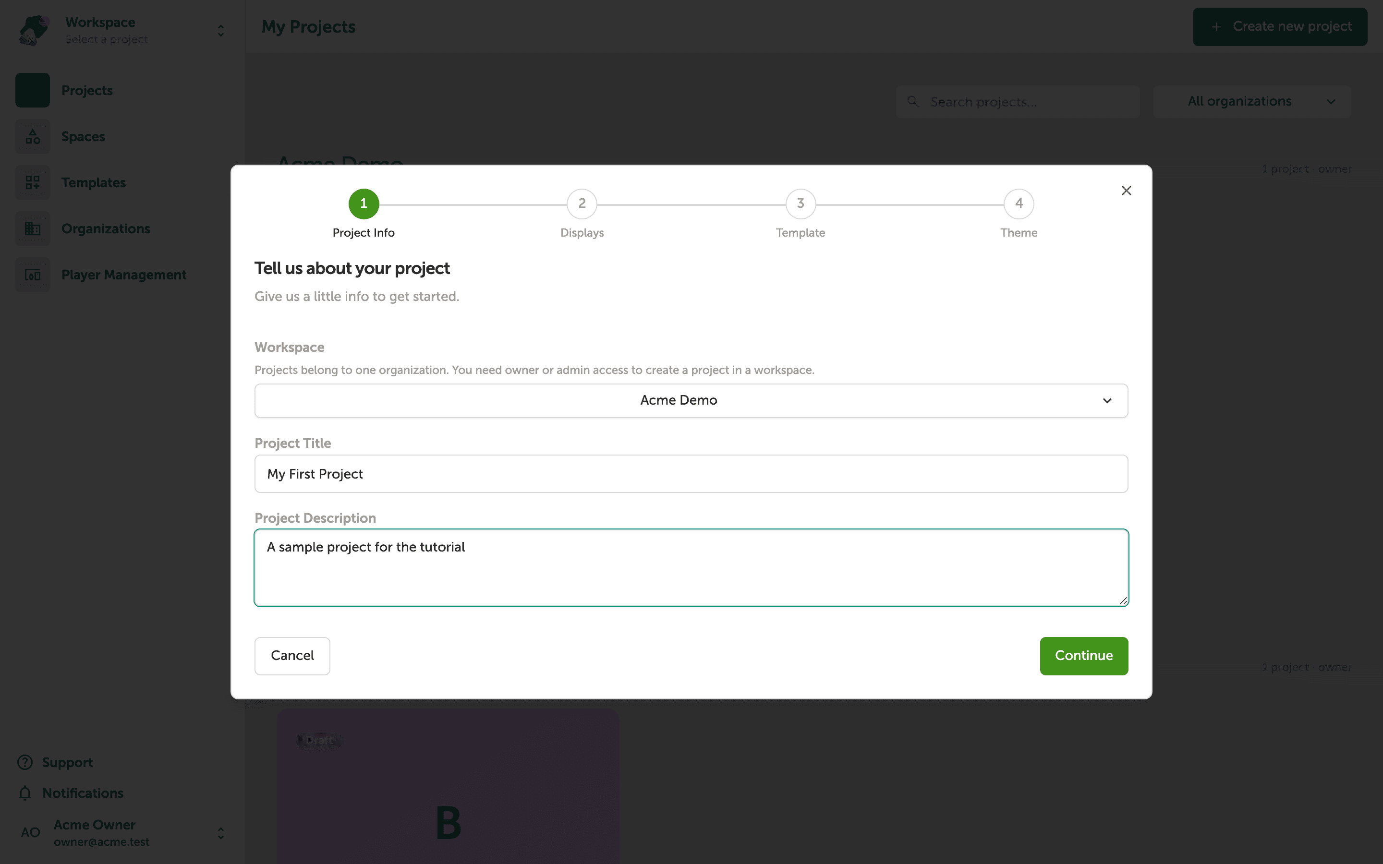The image size is (1383, 864).
Task: Click the Support help icon
Action: 24,762
